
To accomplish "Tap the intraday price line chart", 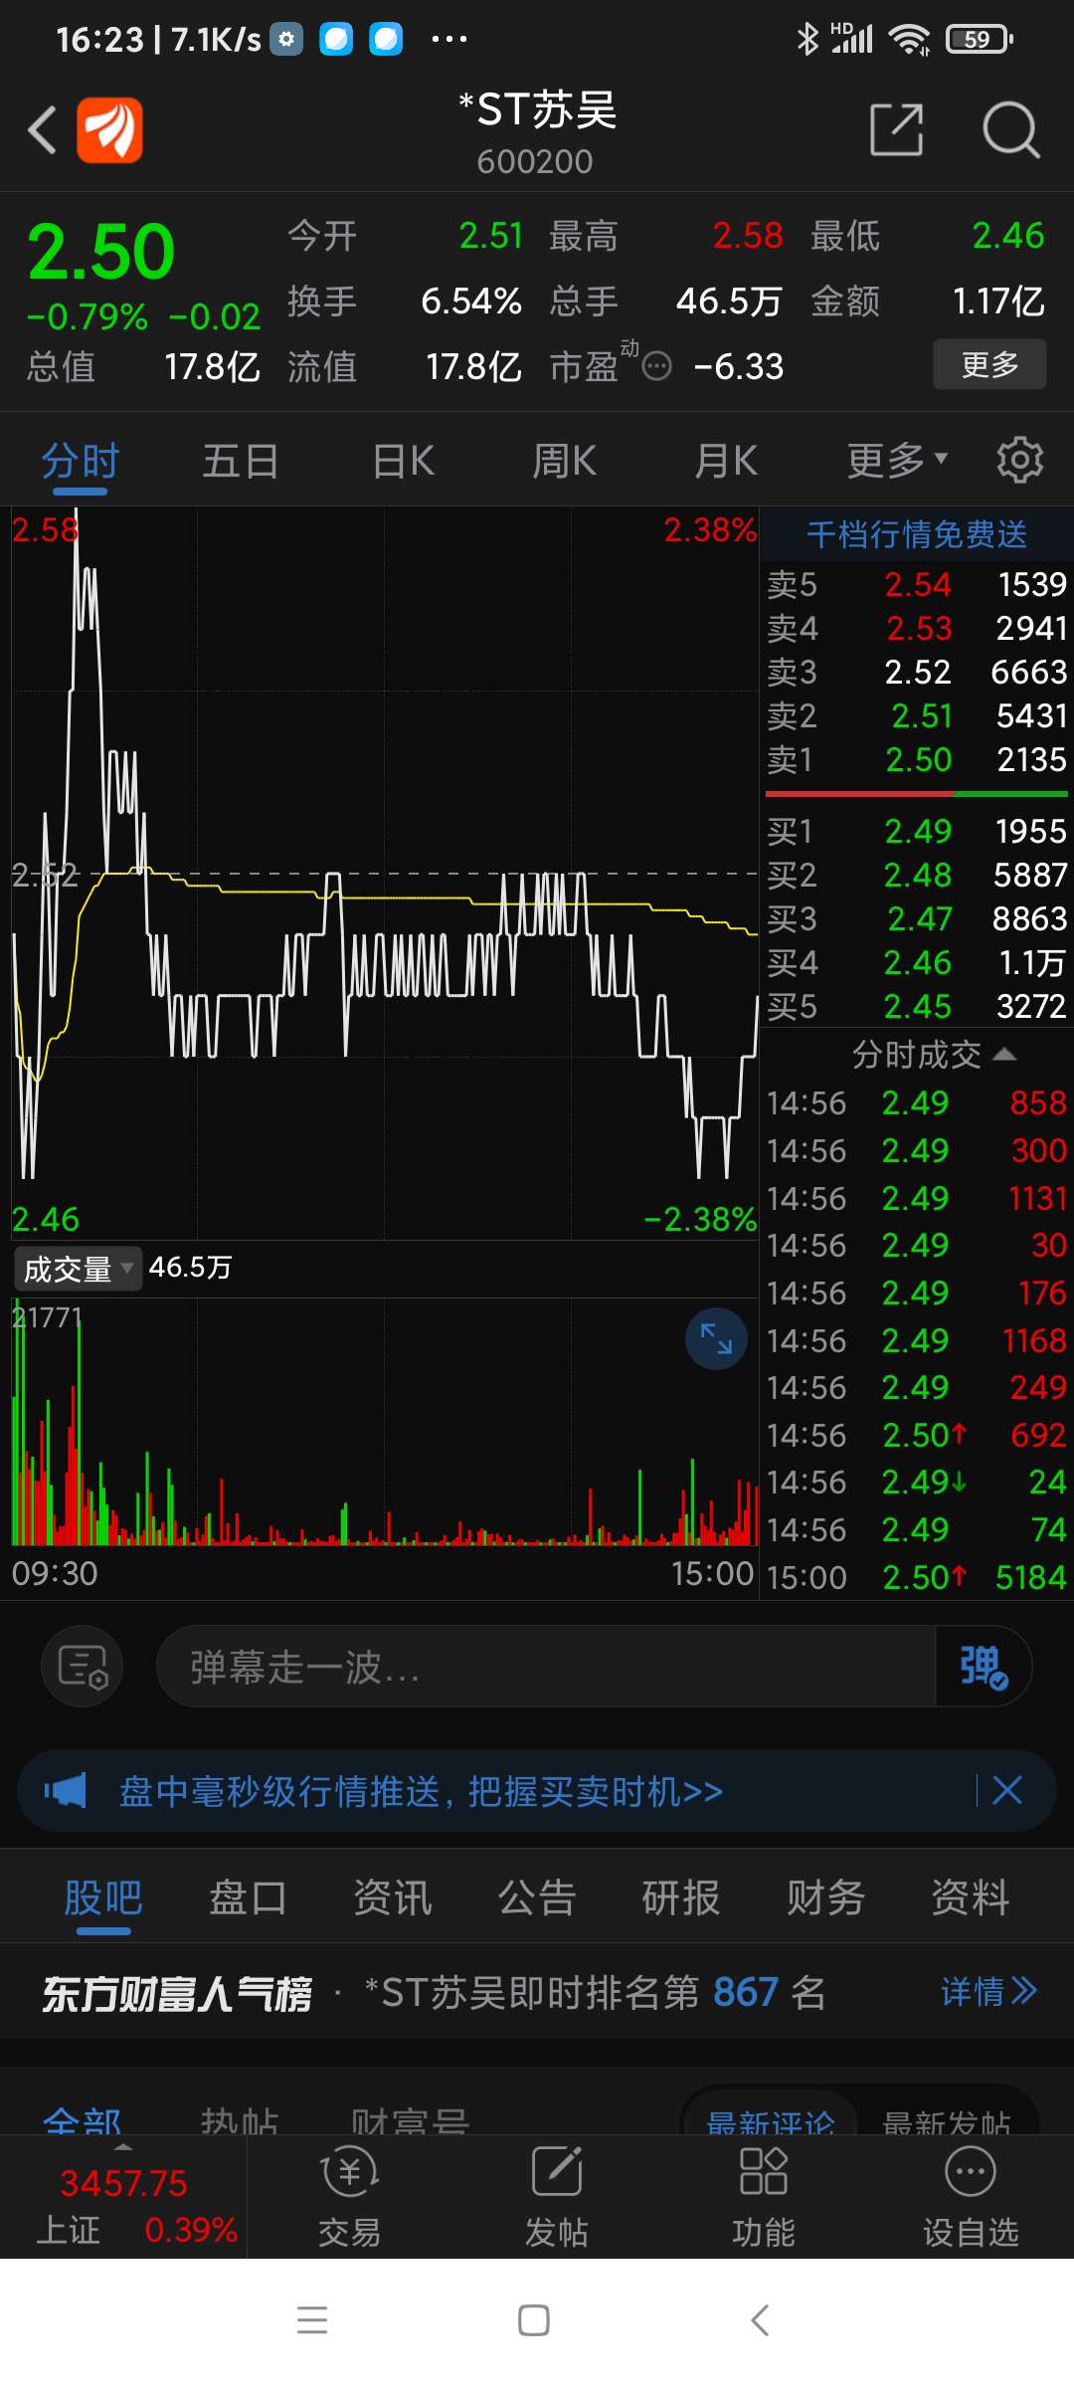I will pos(385,873).
